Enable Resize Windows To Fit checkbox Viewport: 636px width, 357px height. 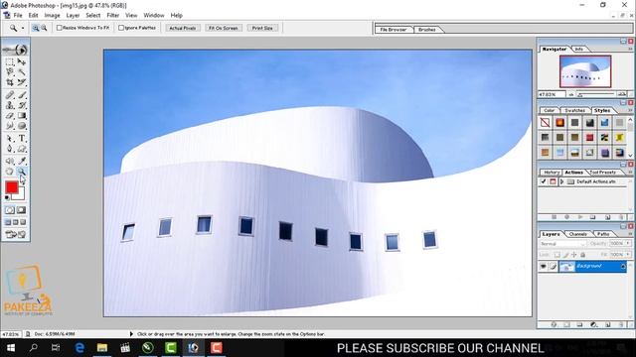coord(60,28)
